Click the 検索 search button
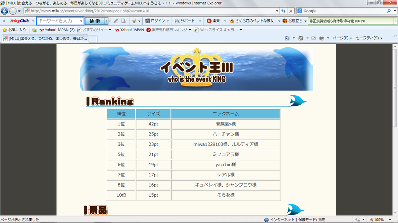398x223 pixels. pos(94,21)
